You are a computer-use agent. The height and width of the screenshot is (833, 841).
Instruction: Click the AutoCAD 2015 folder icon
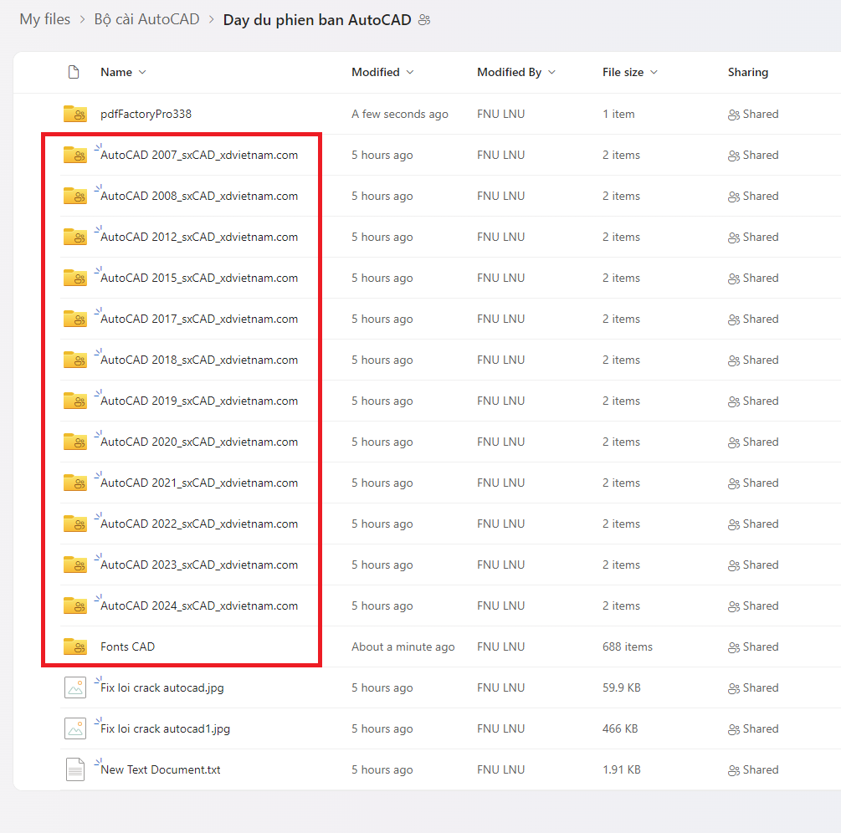point(74,278)
